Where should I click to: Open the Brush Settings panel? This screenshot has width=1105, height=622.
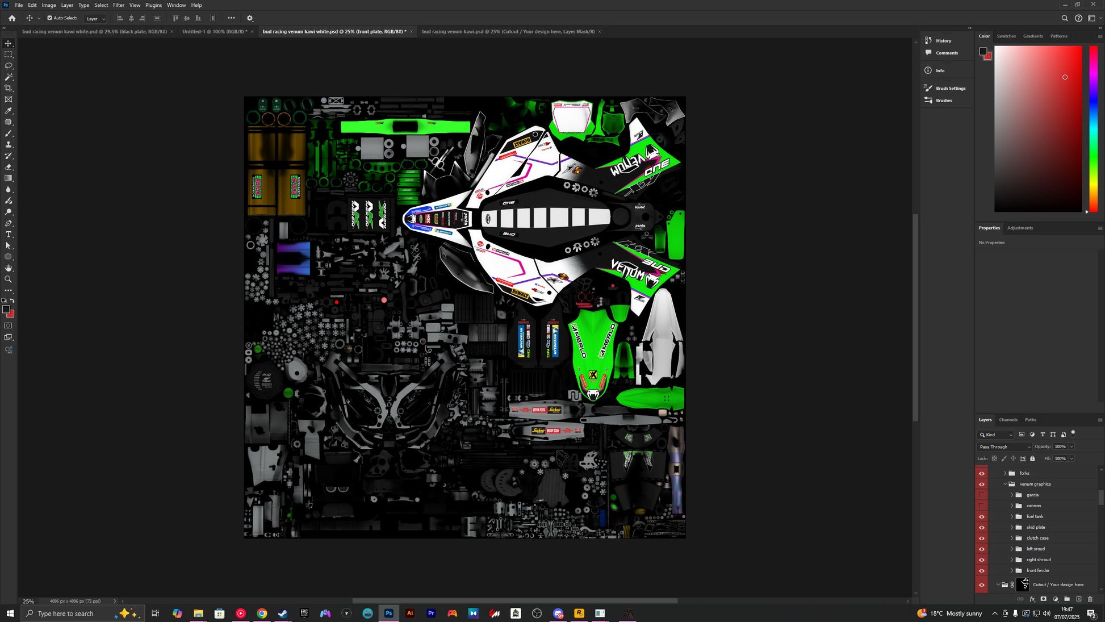click(x=950, y=88)
